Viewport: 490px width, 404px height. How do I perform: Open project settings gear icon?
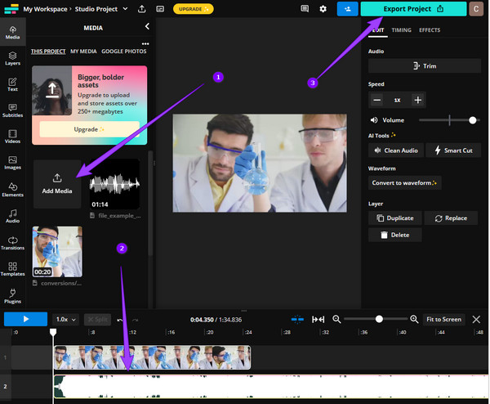point(323,9)
